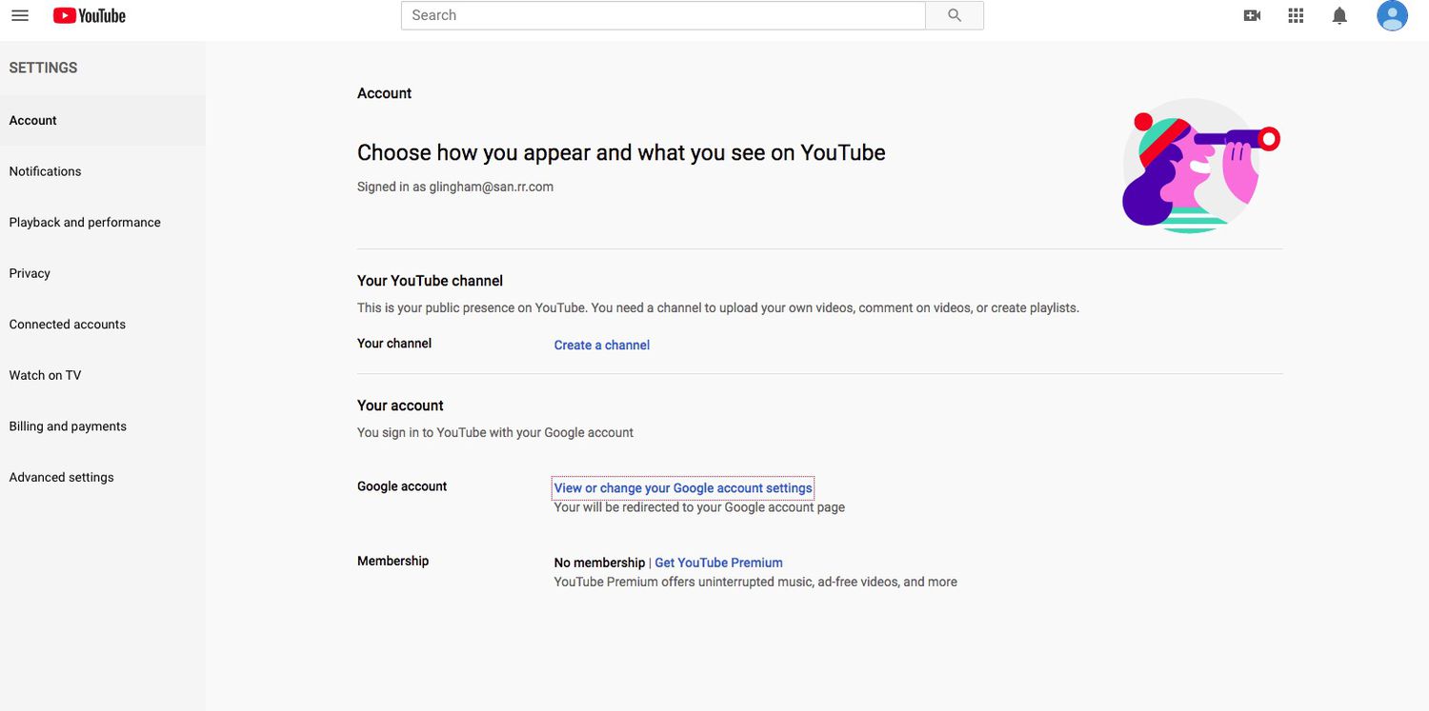Viewport: 1429px width, 711px height.
Task: Open Connected accounts settings
Action: (68, 325)
